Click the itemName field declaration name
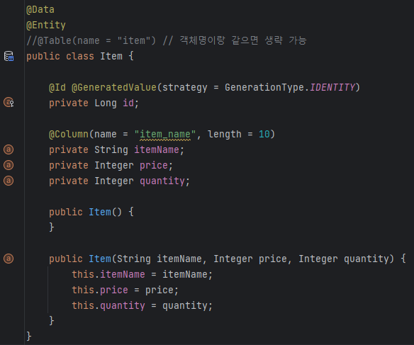Viewport: 414px width, 345px height. [157, 149]
